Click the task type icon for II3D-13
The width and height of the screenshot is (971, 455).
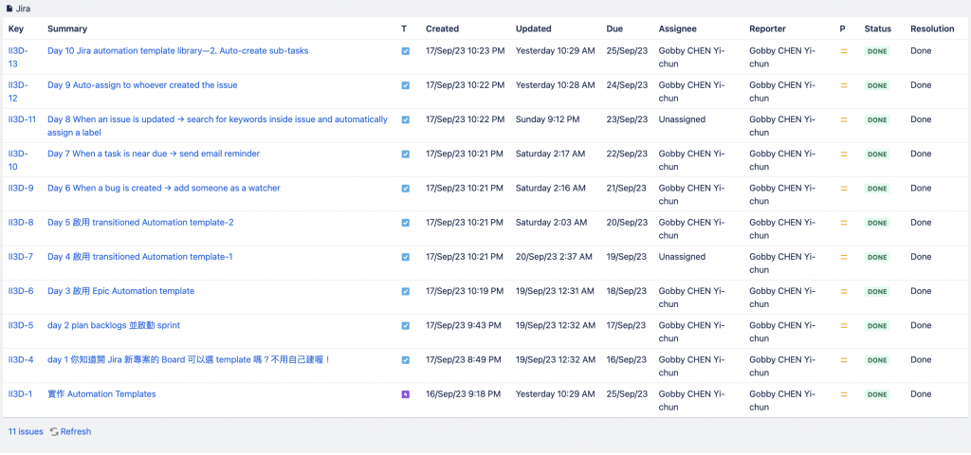406,51
